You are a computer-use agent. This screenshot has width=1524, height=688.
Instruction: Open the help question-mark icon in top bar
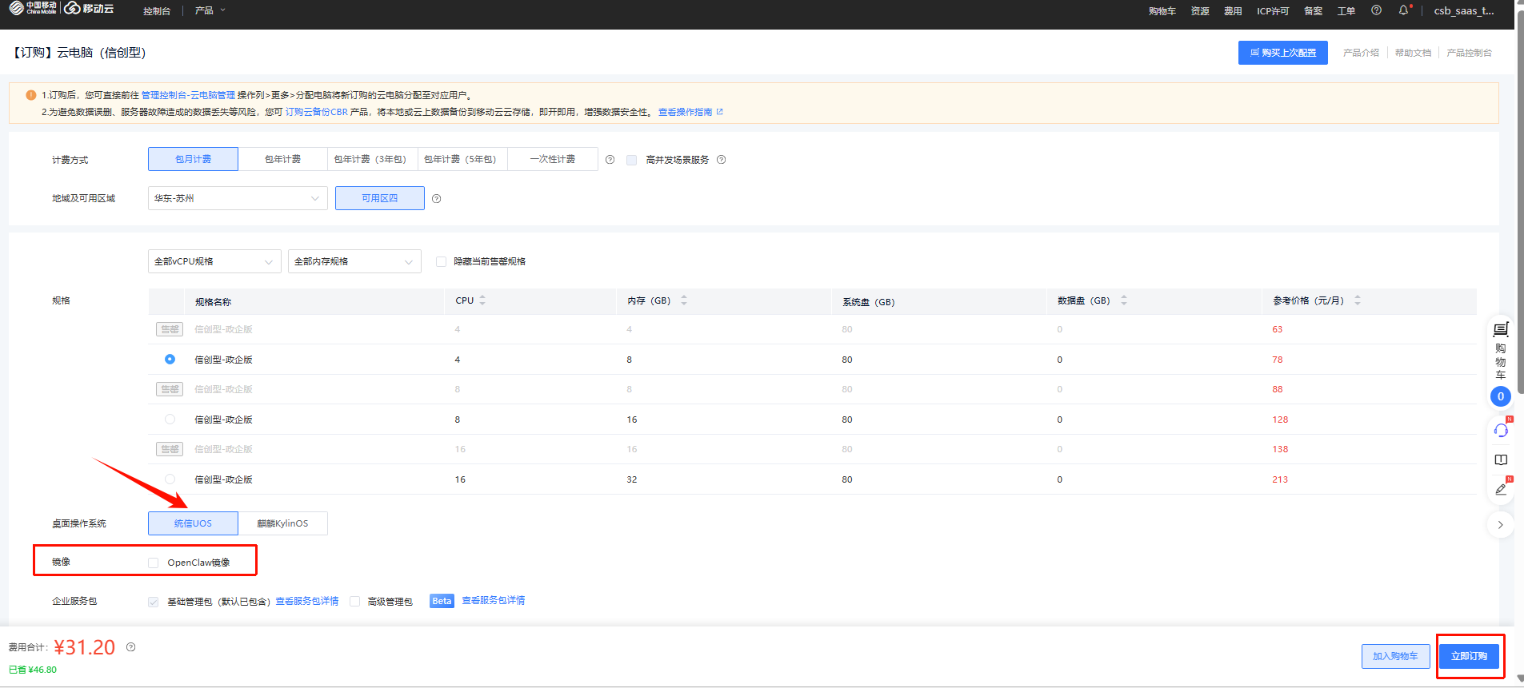(1376, 10)
